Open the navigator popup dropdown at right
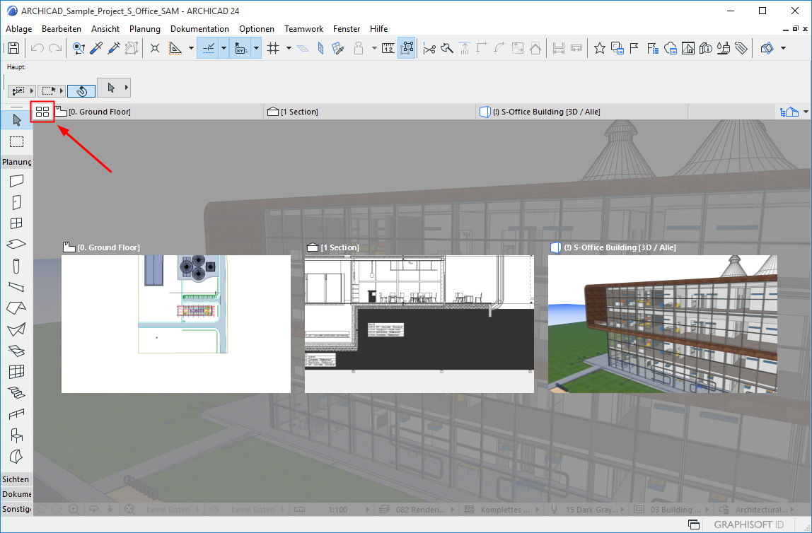This screenshot has height=533, width=812. coord(805,112)
